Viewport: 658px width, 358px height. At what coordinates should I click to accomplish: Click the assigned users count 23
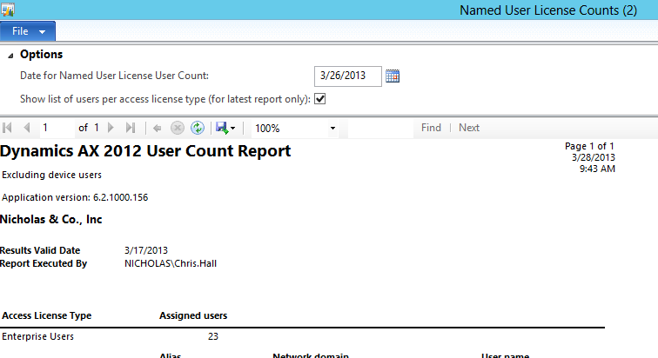pyautogui.click(x=213, y=336)
